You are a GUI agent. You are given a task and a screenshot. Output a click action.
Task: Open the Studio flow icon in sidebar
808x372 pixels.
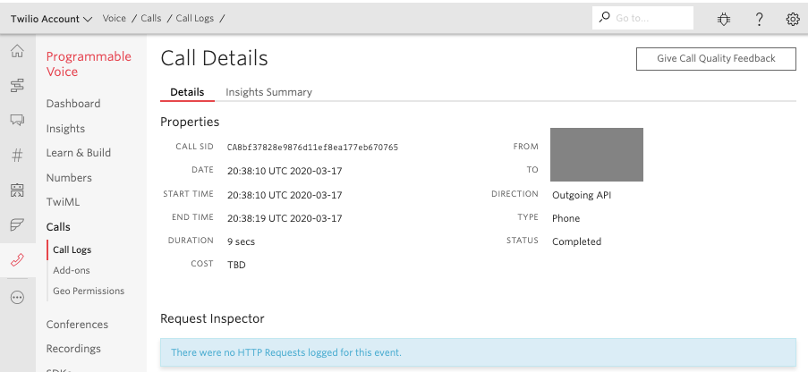[18, 86]
